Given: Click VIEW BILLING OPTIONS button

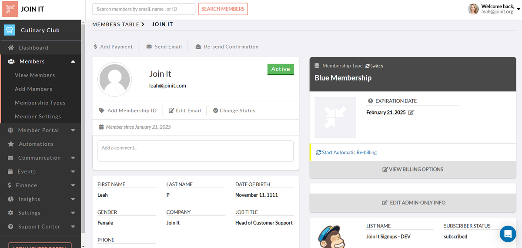Looking at the screenshot, I should [x=413, y=169].
